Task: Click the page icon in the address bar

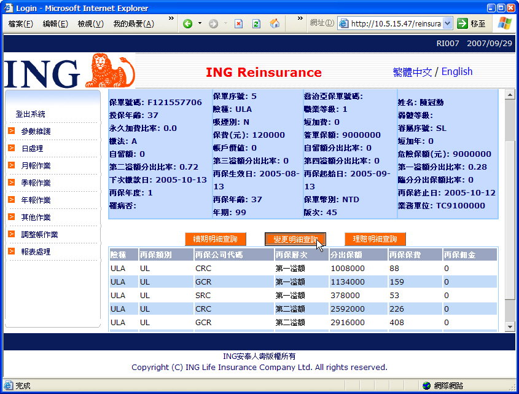Action: point(344,23)
